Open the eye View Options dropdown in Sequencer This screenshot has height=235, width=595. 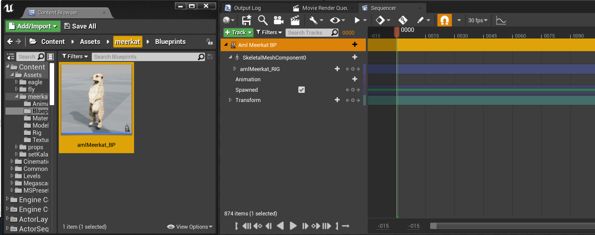point(337,20)
